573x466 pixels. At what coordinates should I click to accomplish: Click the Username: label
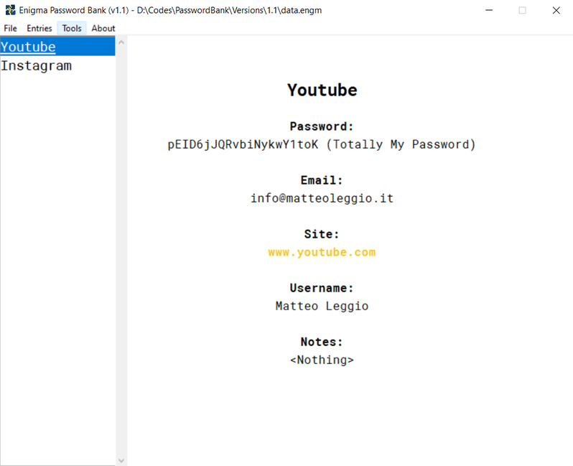click(x=322, y=288)
